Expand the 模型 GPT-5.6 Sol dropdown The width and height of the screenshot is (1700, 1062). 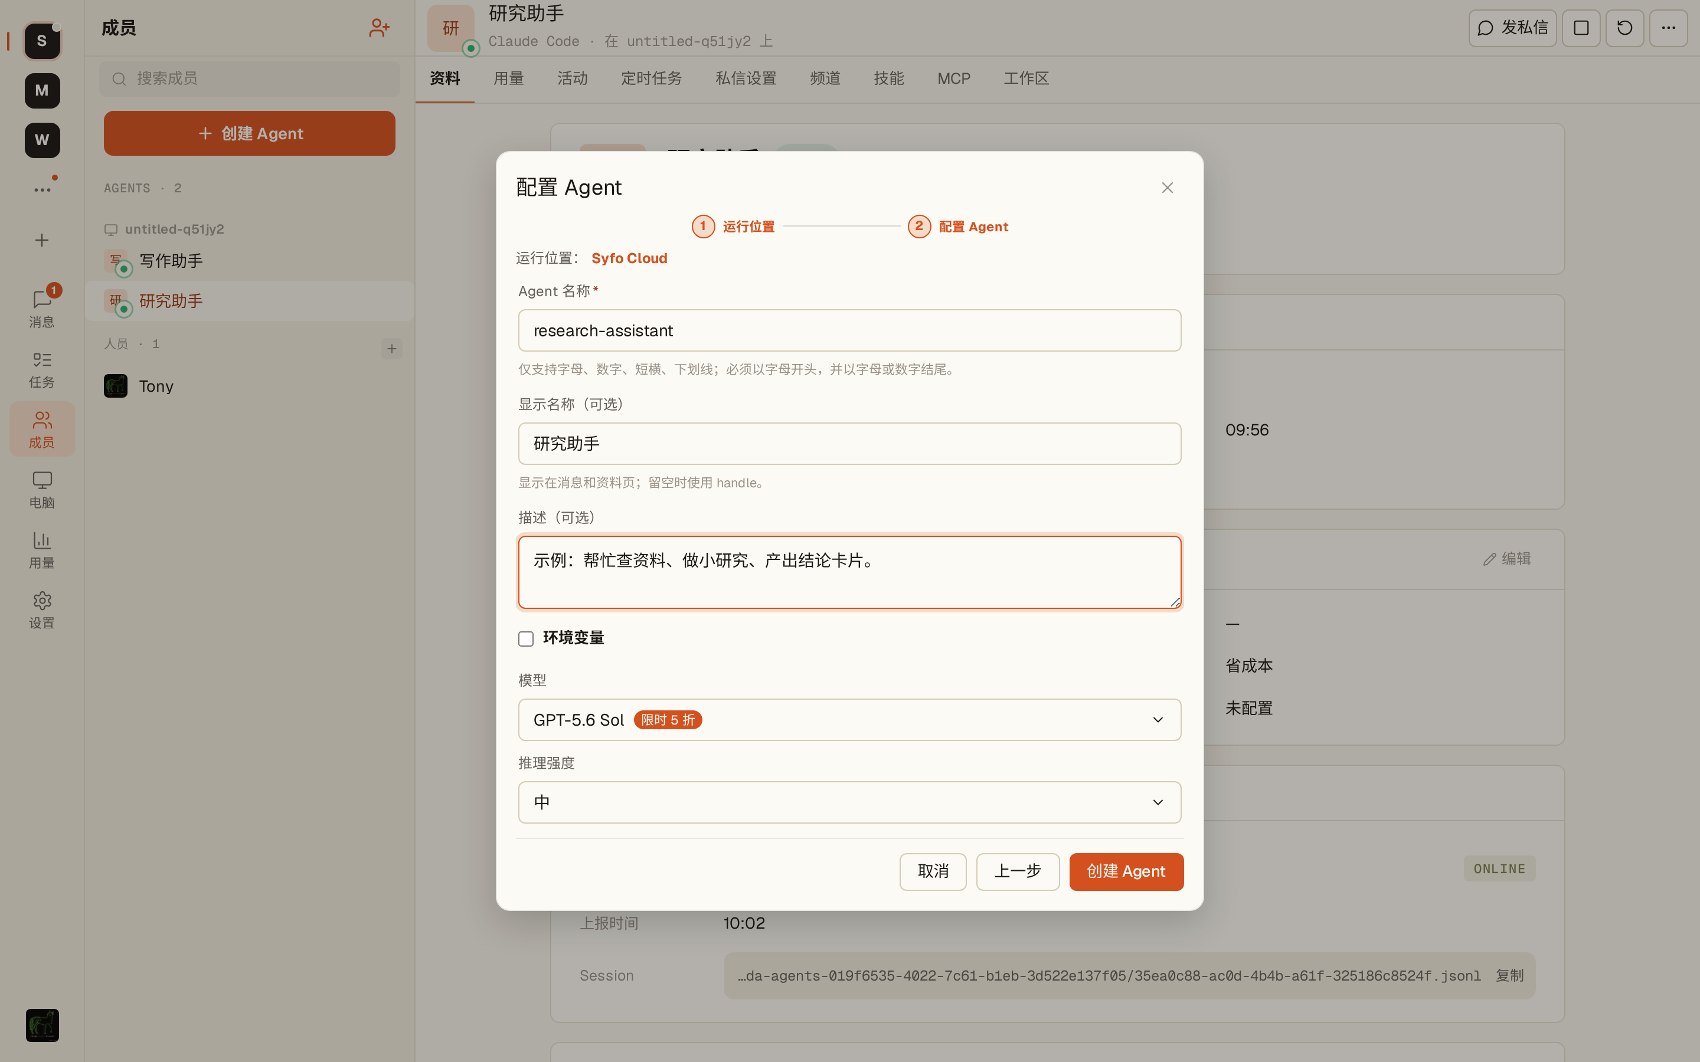(x=849, y=720)
